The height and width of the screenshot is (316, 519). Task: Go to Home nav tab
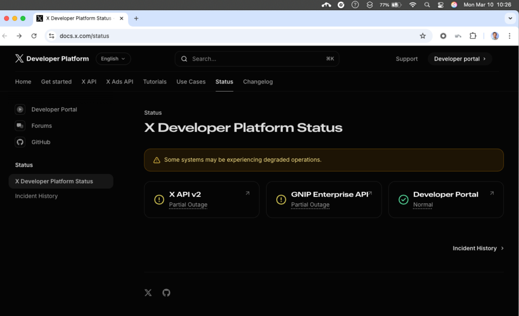[x=23, y=81]
